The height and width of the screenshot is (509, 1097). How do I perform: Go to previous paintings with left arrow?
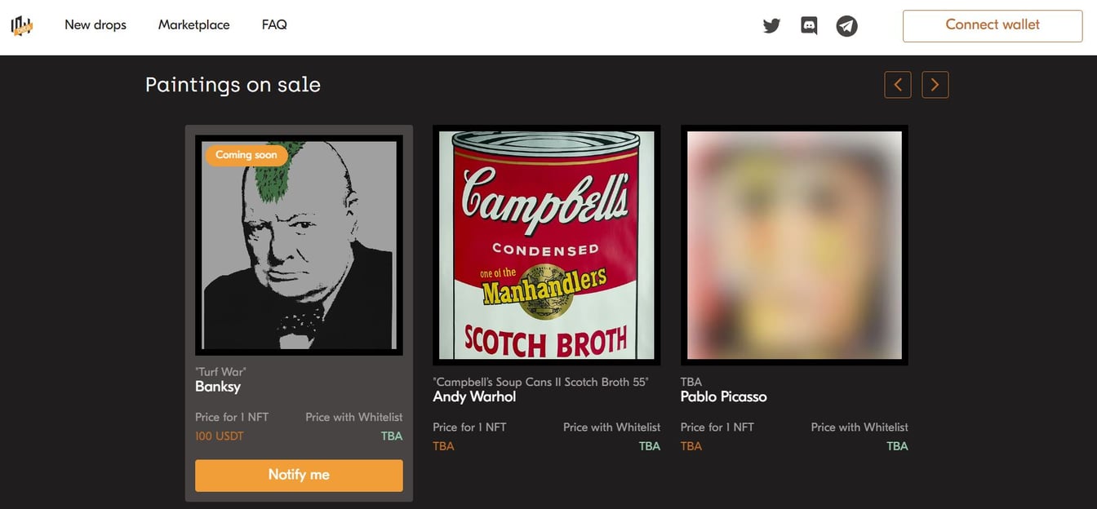898,85
